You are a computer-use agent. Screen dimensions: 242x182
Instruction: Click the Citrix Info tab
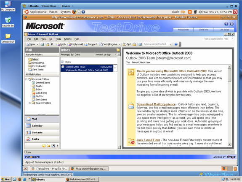pyautogui.click(x=203, y=30)
